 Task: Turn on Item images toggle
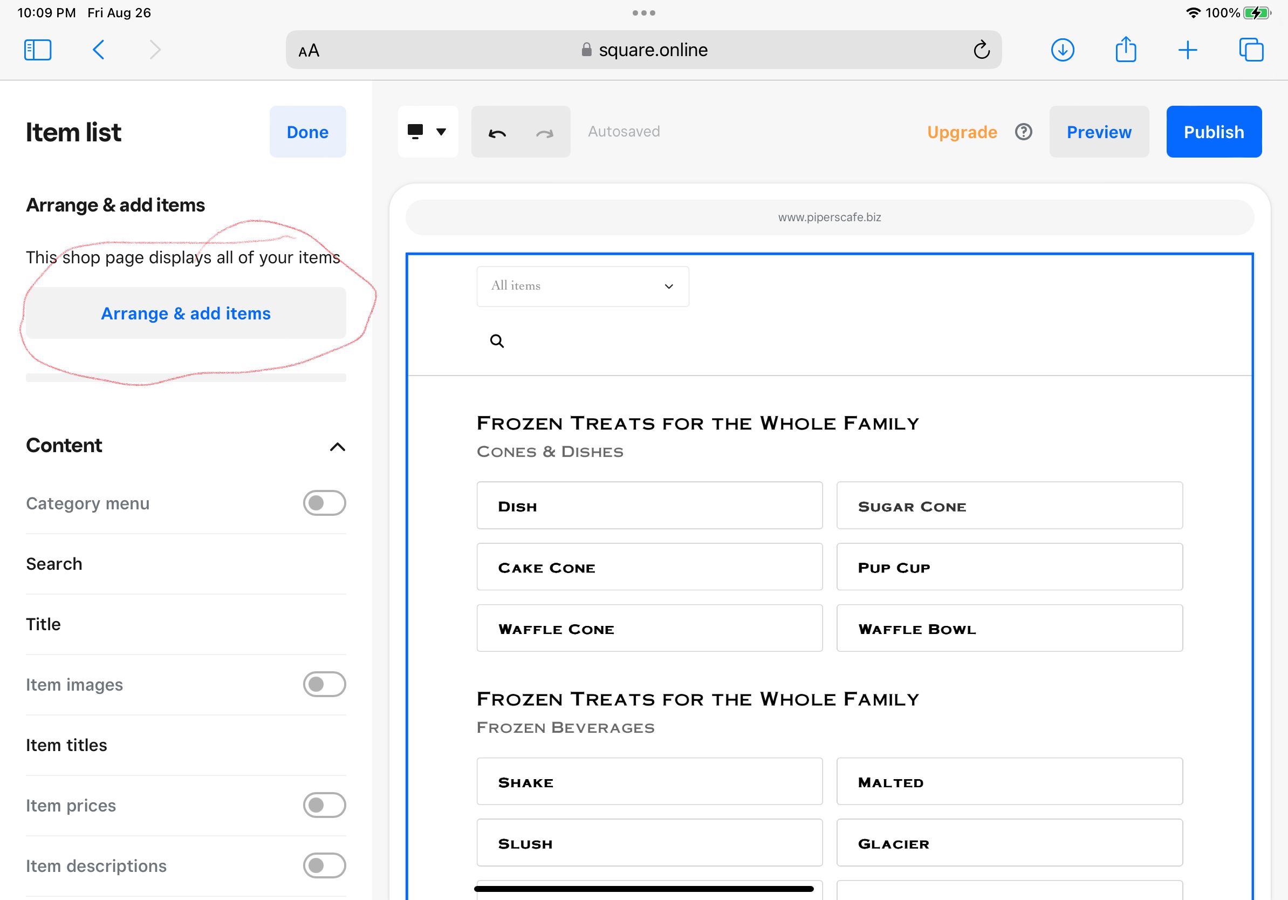pos(324,684)
